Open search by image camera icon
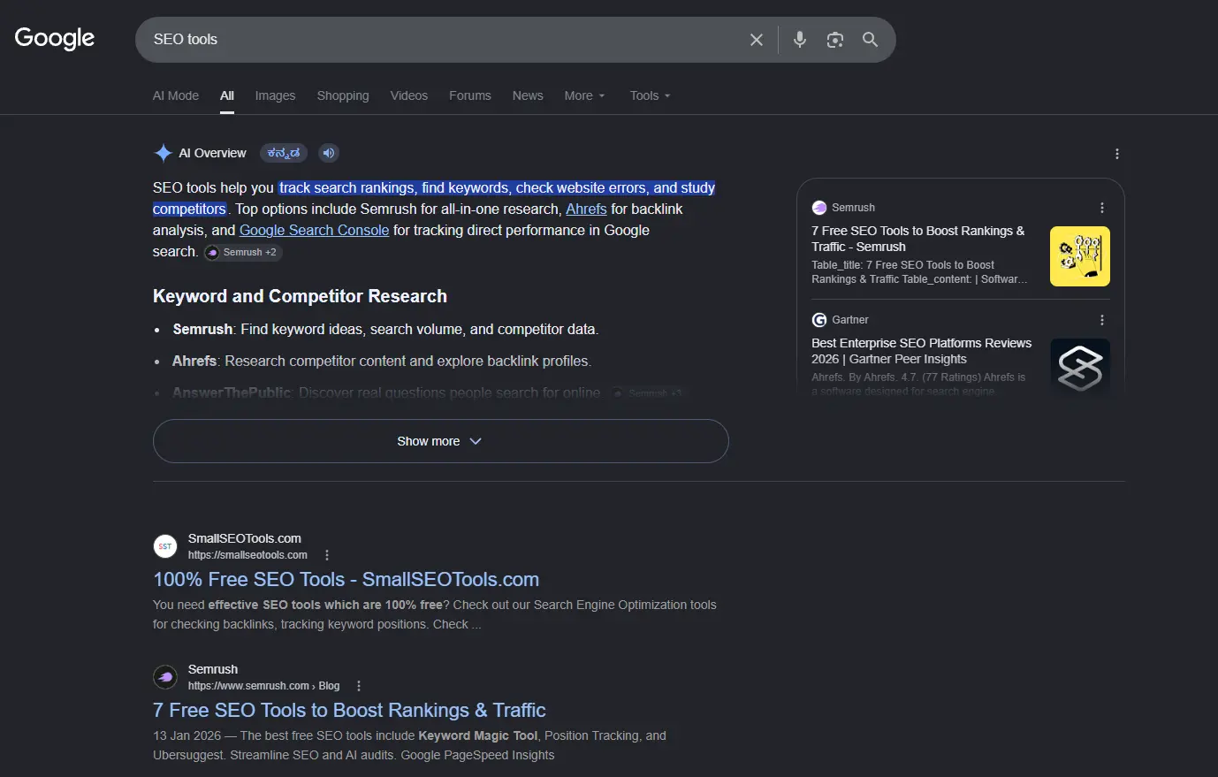 click(835, 40)
